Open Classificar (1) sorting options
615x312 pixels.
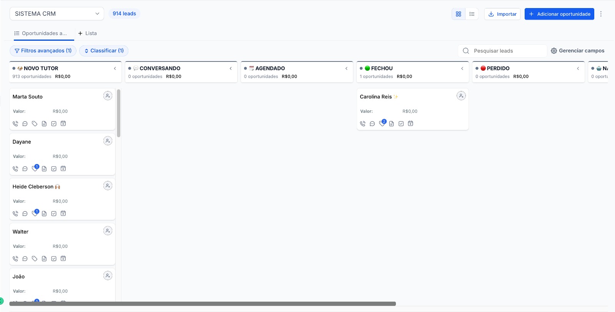tap(104, 51)
